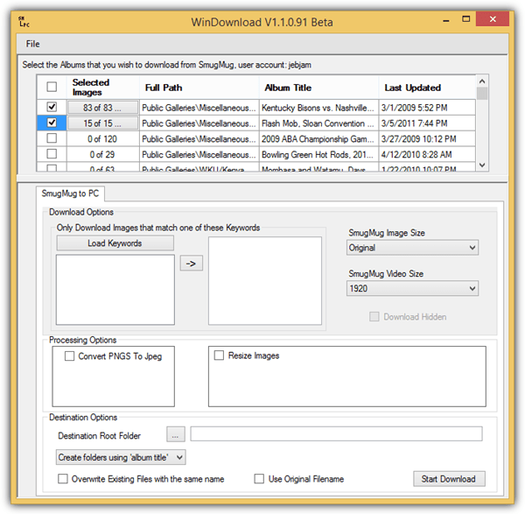Open the 'Create folders using album title' dropdown
The height and width of the screenshot is (514, 525).
(121, 457)
